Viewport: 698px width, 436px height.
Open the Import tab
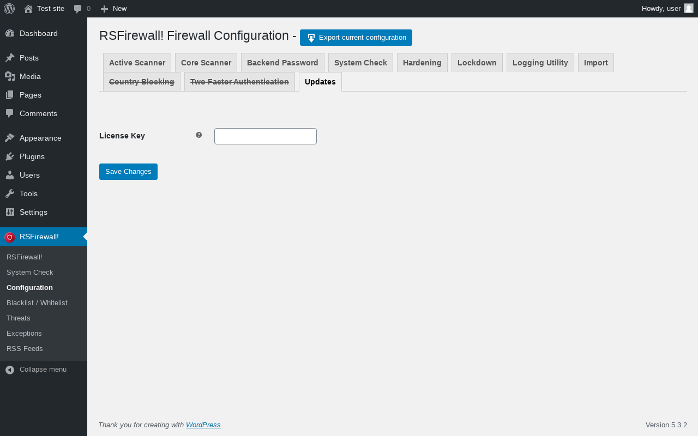[x=596, y=63]
